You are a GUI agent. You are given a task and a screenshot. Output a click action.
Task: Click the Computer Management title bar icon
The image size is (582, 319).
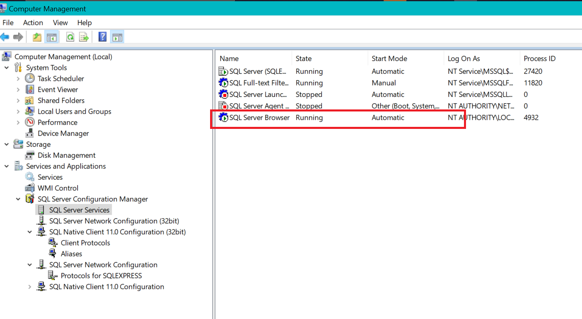click(3, 8)
